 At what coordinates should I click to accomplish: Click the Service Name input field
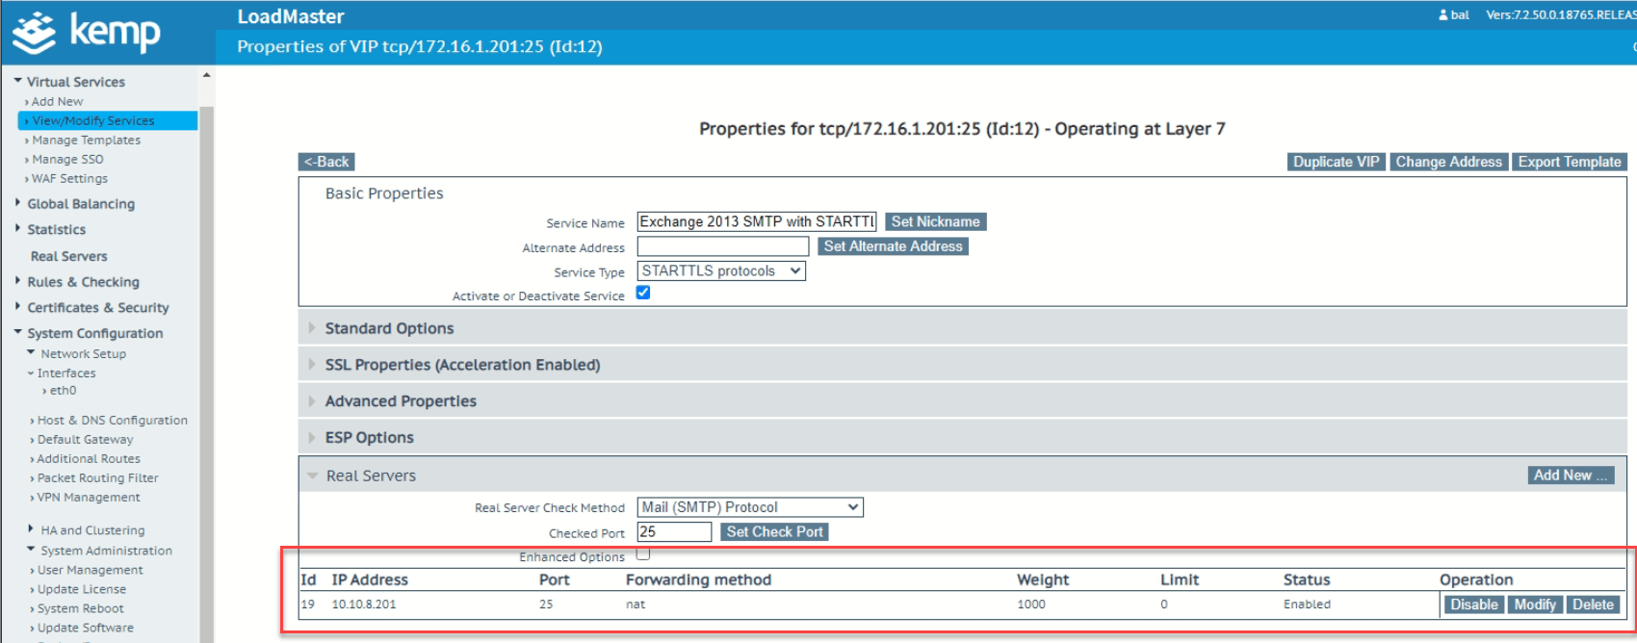pyautogui.click(x=757, y=221)
